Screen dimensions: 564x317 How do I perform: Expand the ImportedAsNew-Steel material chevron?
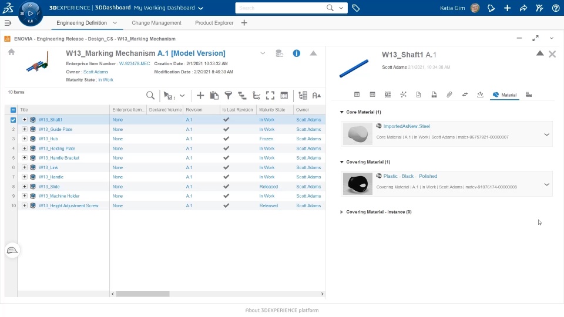click(547, 134)
